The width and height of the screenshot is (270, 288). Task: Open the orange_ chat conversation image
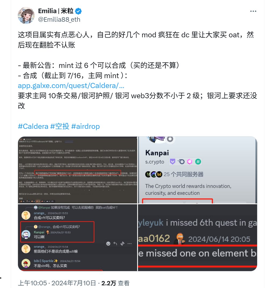(x=78, y=238)
